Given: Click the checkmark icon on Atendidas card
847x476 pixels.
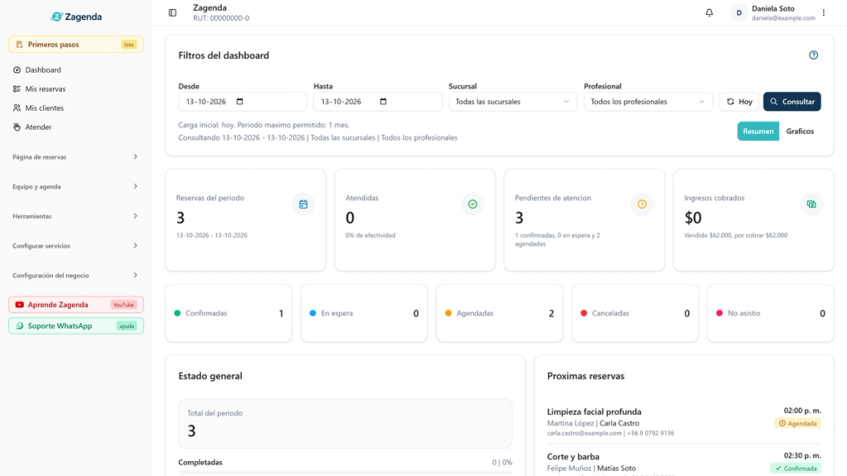Looking at the screenshot, I should pyautogui.click(x=472, y=204).
